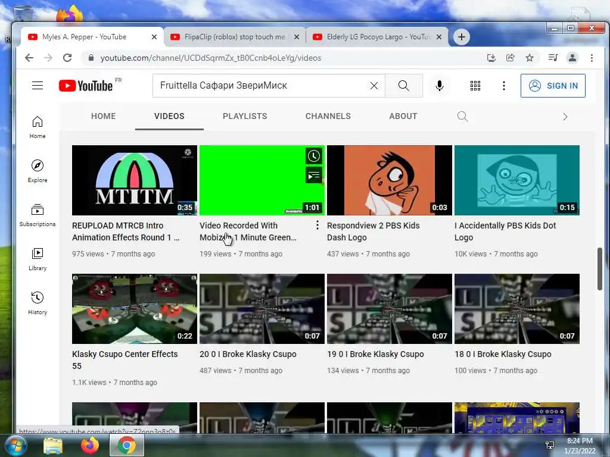Viewport: 610px width, 457px height.
Task: Launch Firefox from the taskbar
Action: pyautogui.click(x=89, y=446)
